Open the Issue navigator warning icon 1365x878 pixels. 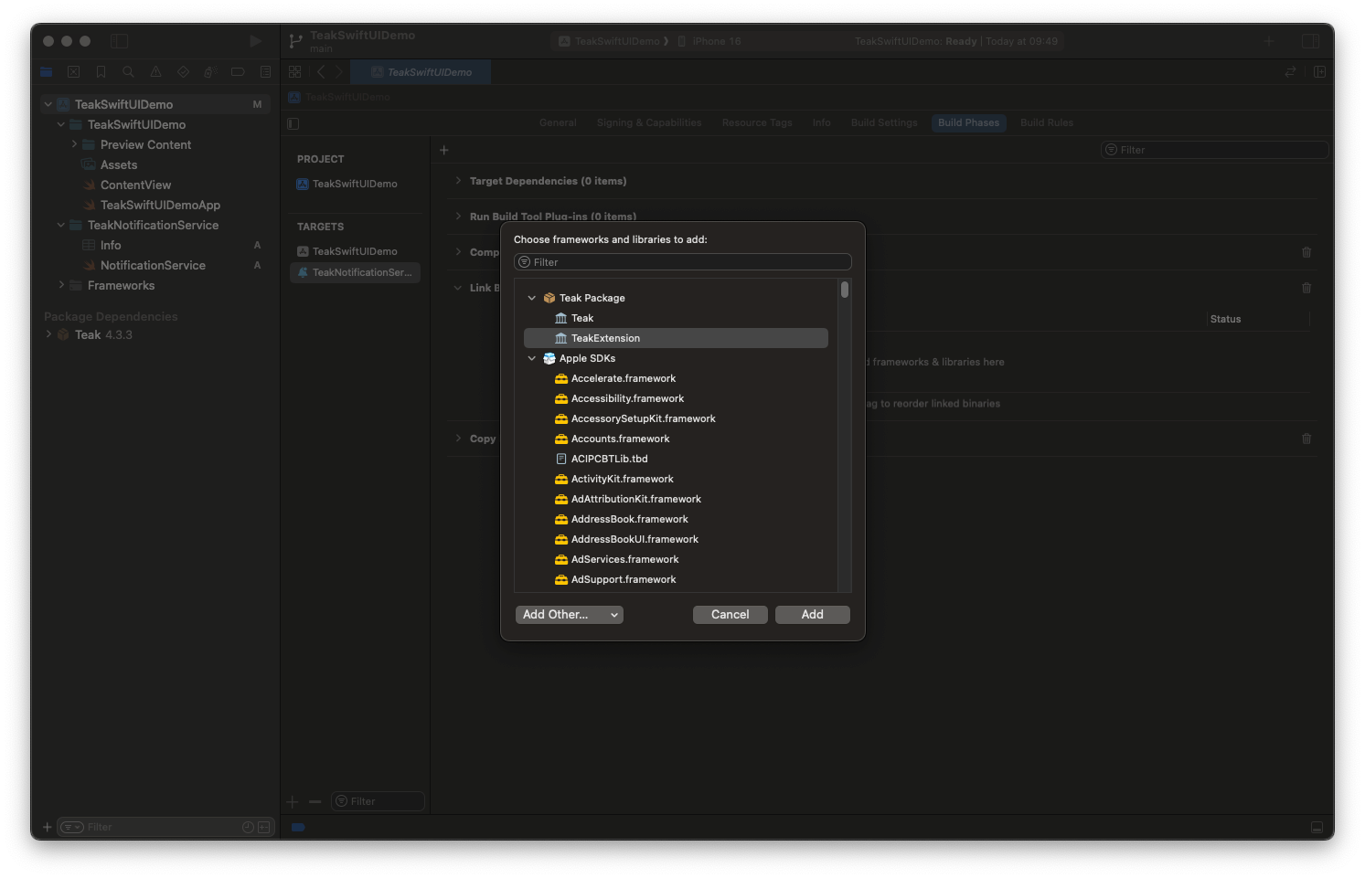point(155,72)
